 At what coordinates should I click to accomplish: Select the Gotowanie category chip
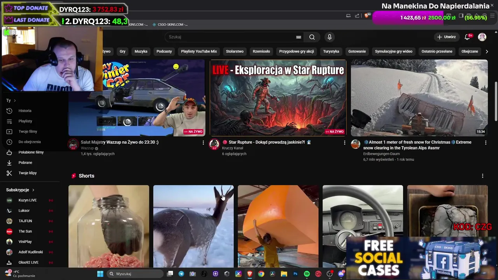[x=357, y=51]
